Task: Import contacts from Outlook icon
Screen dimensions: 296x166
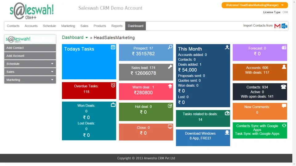Action: [285, 26]
